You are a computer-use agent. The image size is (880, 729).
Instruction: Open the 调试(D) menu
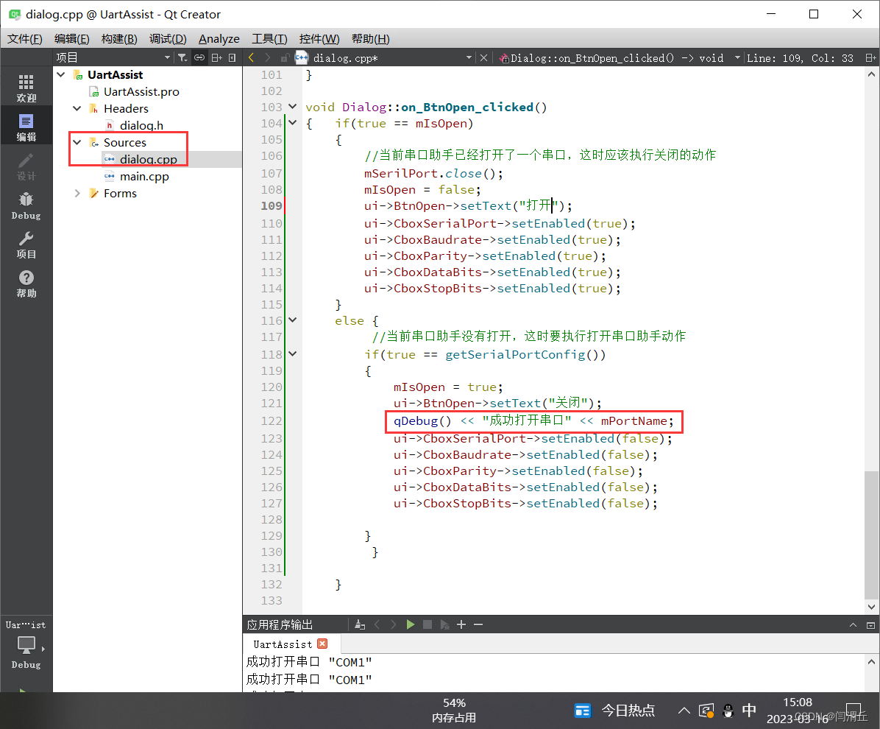pos(168,39)
